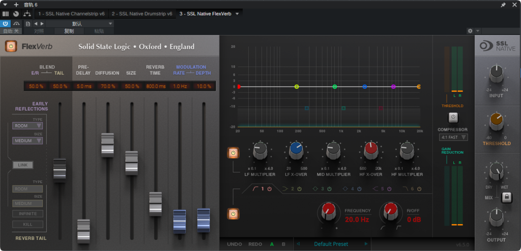521x251 pixels.
Task: Select band 4 bell shape icon
Action: pyautogui.click(x=345, y=189)
